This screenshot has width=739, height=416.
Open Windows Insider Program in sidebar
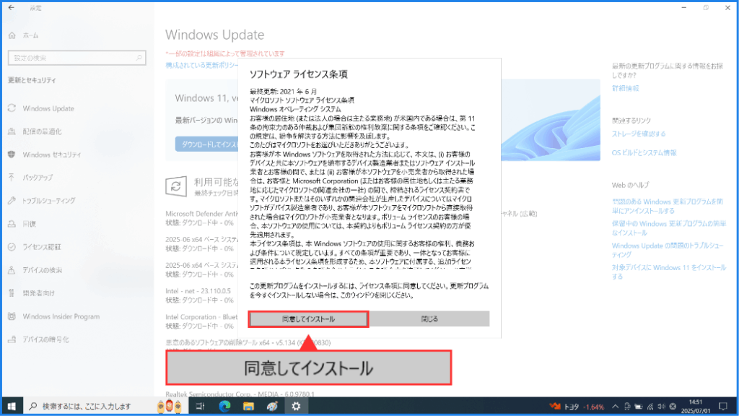(x=61, y=316)
